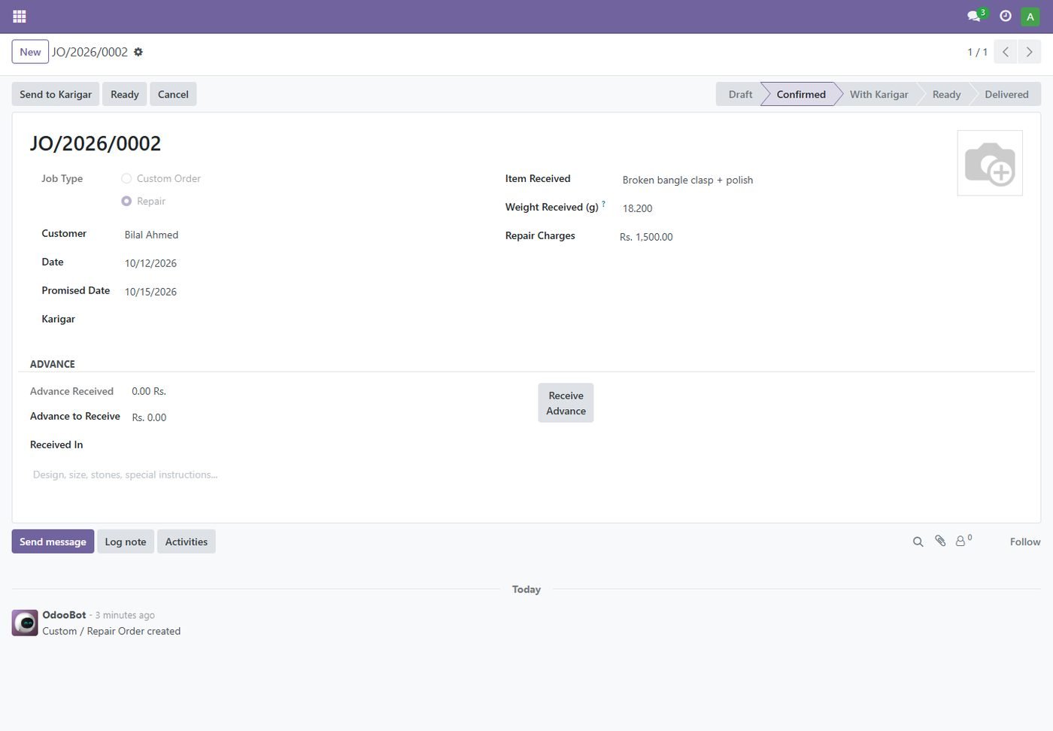Open the record actions gear menu
Image resolution: width=1053 pixels, height=731 pixels.
click(138, 52)
